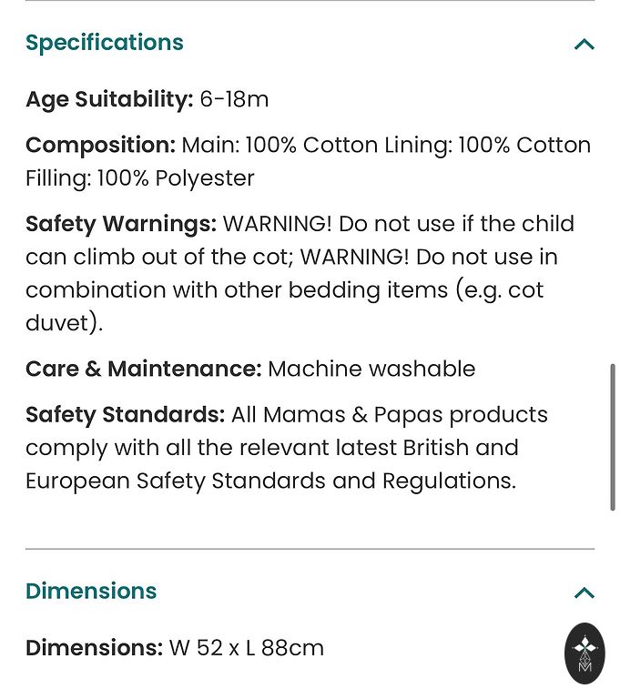Click the Safety Standards label
620x699 pixels.
pyautogui.click(x=125, y=414)
